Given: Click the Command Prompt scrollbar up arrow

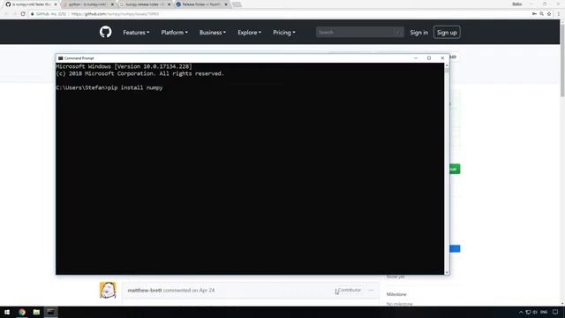Looking at the screenshot, I should click(x=447, y=65).
